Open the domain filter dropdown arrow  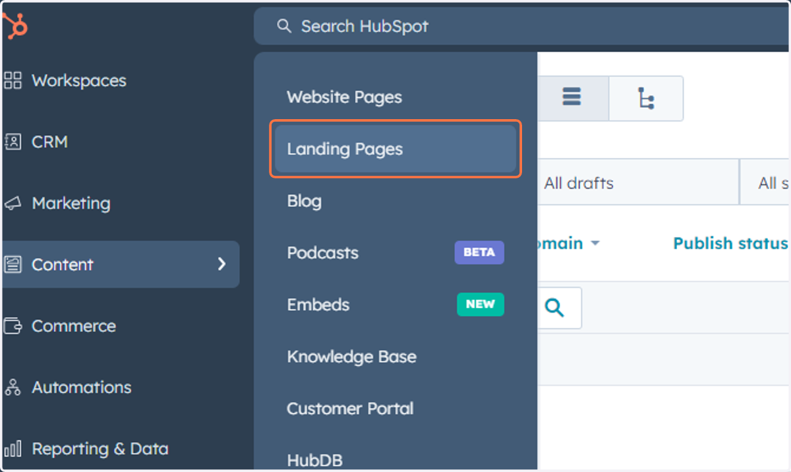tap(595, 244)
